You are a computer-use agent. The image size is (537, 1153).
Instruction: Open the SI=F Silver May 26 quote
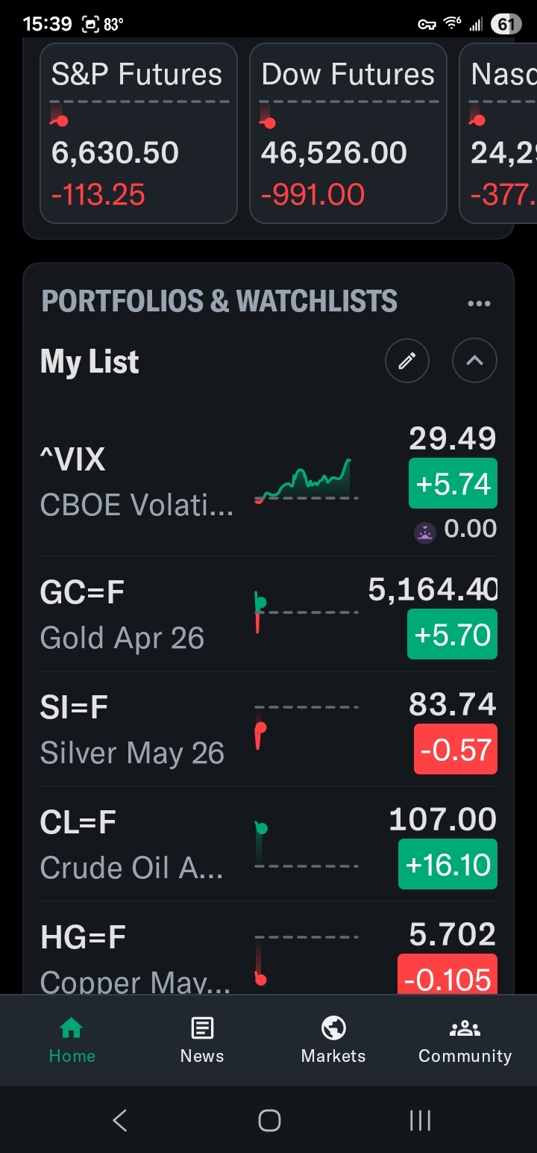coord(134,730)
